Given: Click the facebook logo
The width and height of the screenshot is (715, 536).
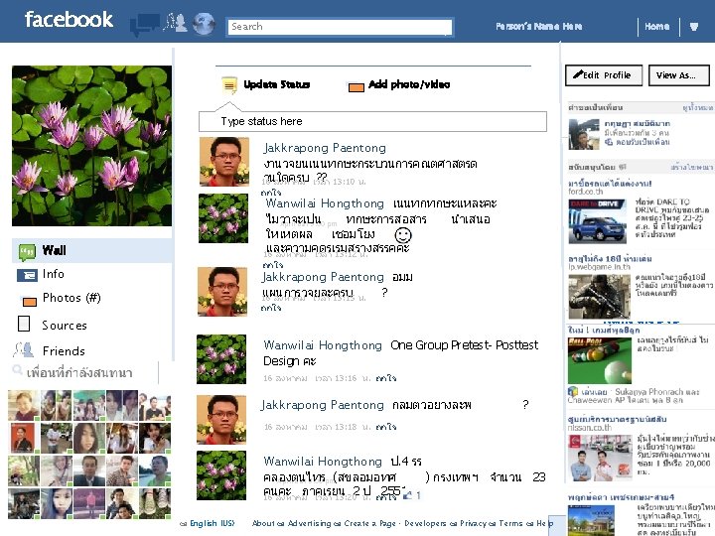Looking at the screenshot, I should [x=69, y=20].
